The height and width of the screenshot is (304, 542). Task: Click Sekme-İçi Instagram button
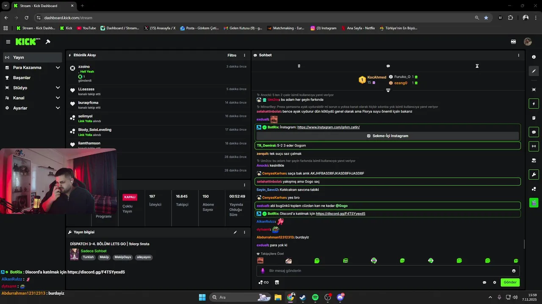point(387,136)
